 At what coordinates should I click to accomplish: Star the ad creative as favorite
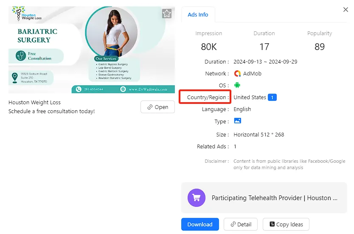pos(167,14)
